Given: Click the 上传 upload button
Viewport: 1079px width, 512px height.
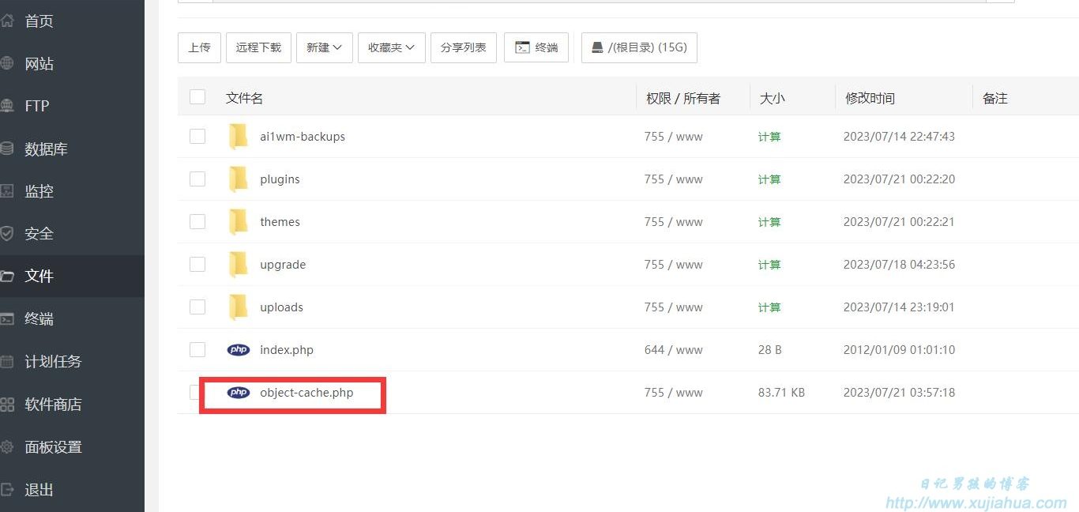Looking at the screenshot, I should point(199,47).
